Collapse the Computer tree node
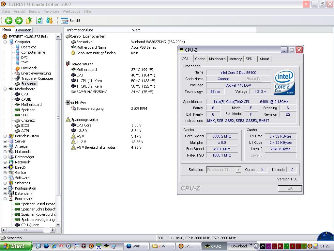Screen dimensions: 334x251 (5, 42)
